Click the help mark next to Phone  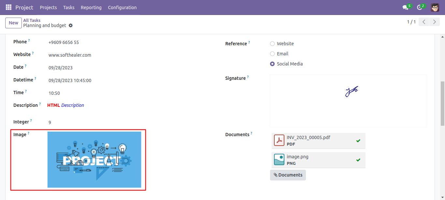coord(29,40)
